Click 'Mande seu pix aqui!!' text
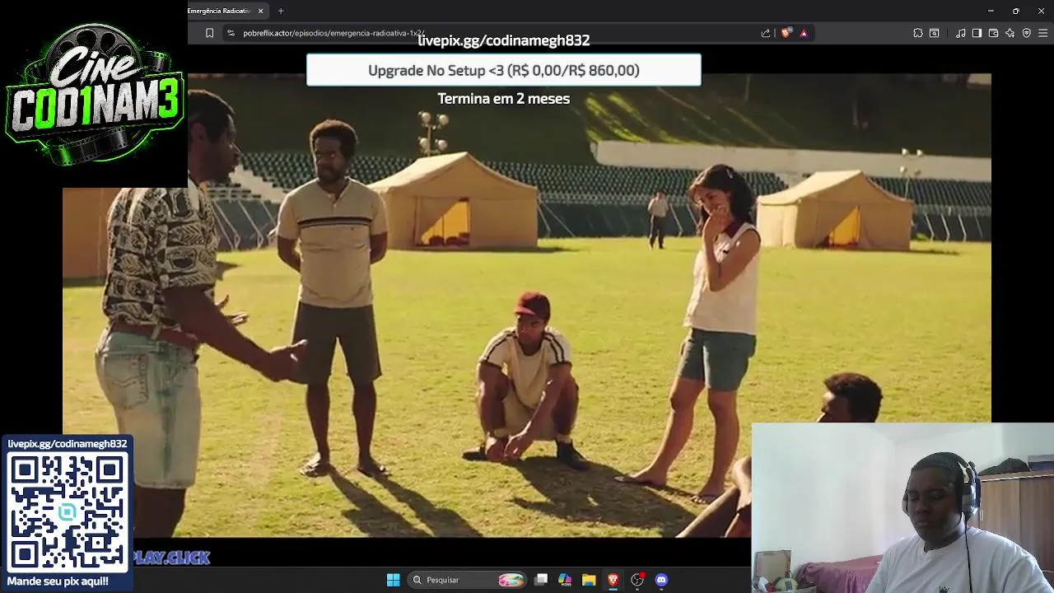1054x593 pixels. [x=58, y=581]
